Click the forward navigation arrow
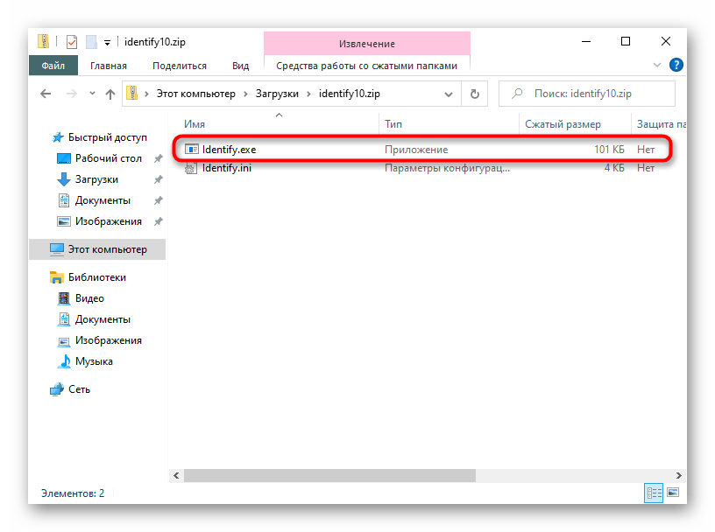 point(70,94)
